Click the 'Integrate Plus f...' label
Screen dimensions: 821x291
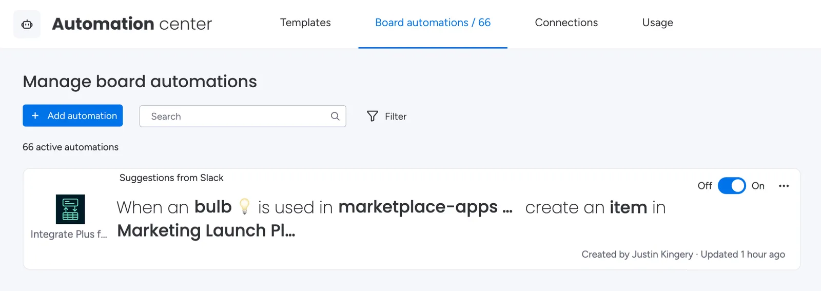click(x=69, y=235)
